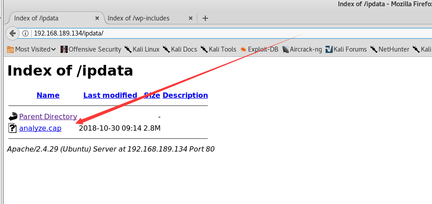
Task: Click the Apache/2.4.29 server footer text
Action: point(111,149)
